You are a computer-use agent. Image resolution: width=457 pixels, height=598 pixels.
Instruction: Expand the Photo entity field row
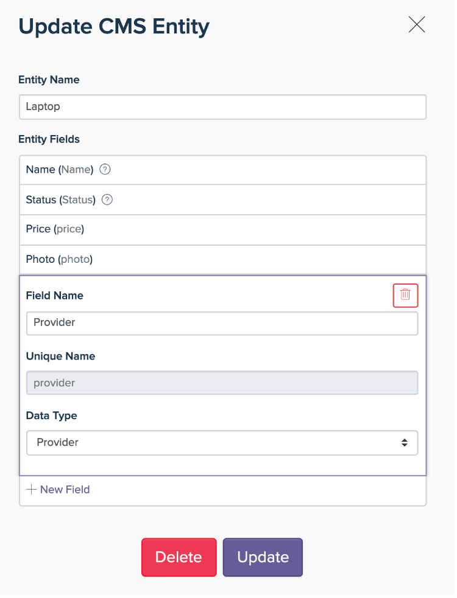pyautogui.click(x=222, y=259)
